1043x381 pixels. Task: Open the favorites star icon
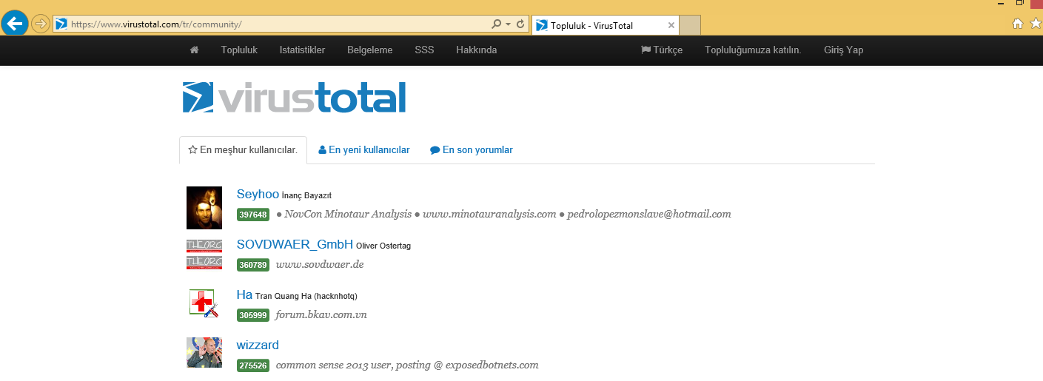coord(1036,24)
